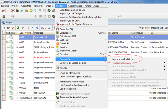
Task: Open the Cadastros menu
Action: point(26,6)
